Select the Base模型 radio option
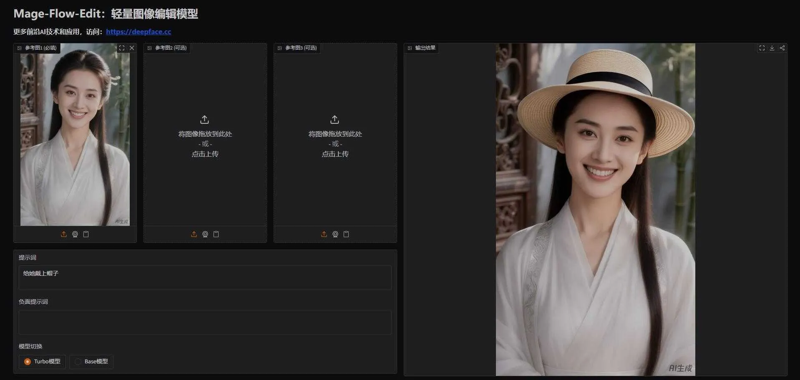This screenshot has width=800, height=380. coord(91,362)
